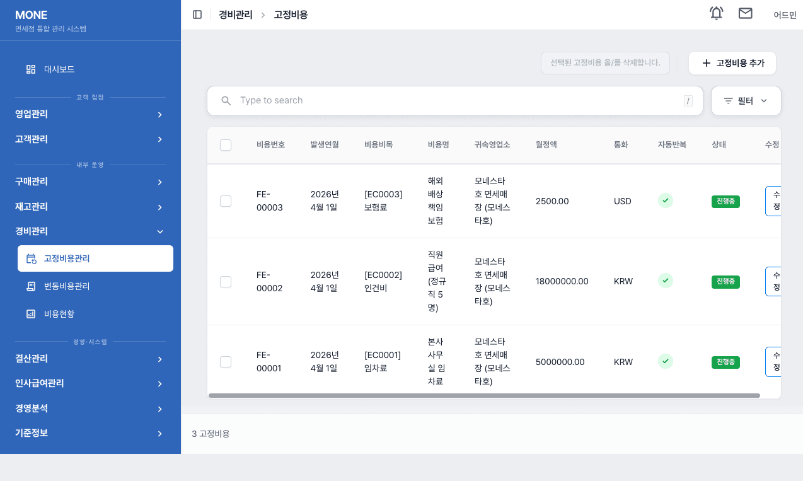Focus the Type to search field
Screen dimensions: 803x481
coord(455,101)
